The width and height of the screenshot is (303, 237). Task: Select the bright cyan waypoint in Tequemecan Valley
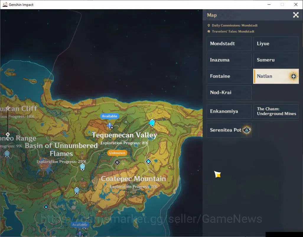coord(152,123)
